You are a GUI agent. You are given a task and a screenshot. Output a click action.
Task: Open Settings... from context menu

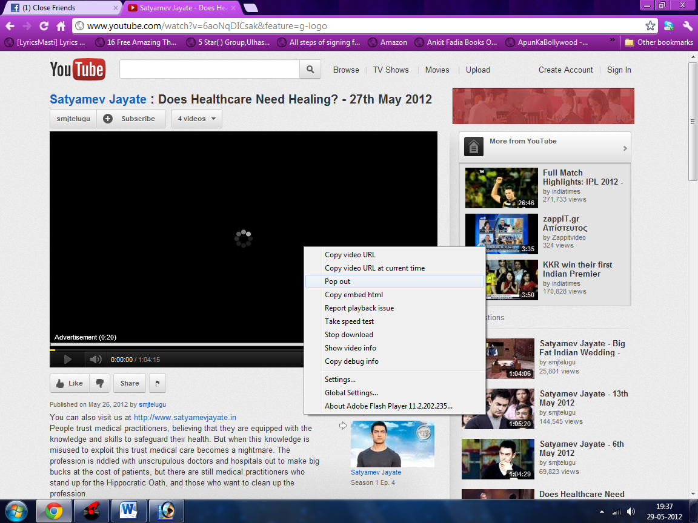(x=395, y=380)
